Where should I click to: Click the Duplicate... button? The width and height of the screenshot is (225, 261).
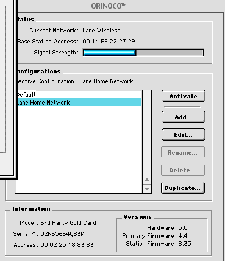183,188
